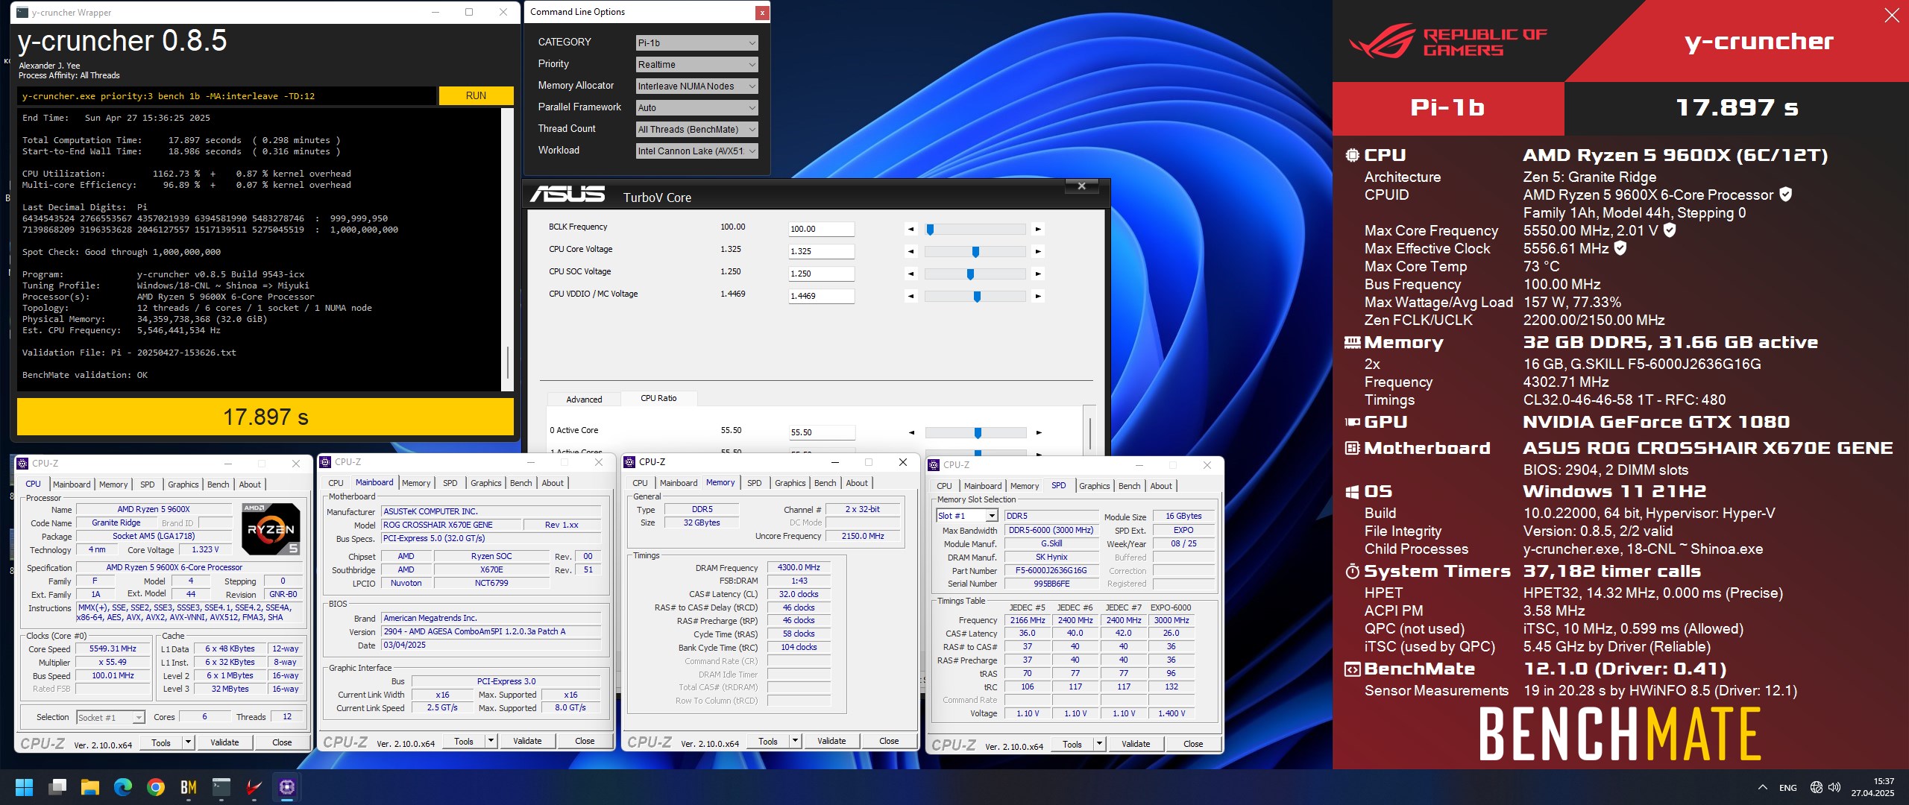This screenshot has height=805, width=1909.
Task: Click Validate in the first CPU-Z window
Action: click(x=224, y=742)
